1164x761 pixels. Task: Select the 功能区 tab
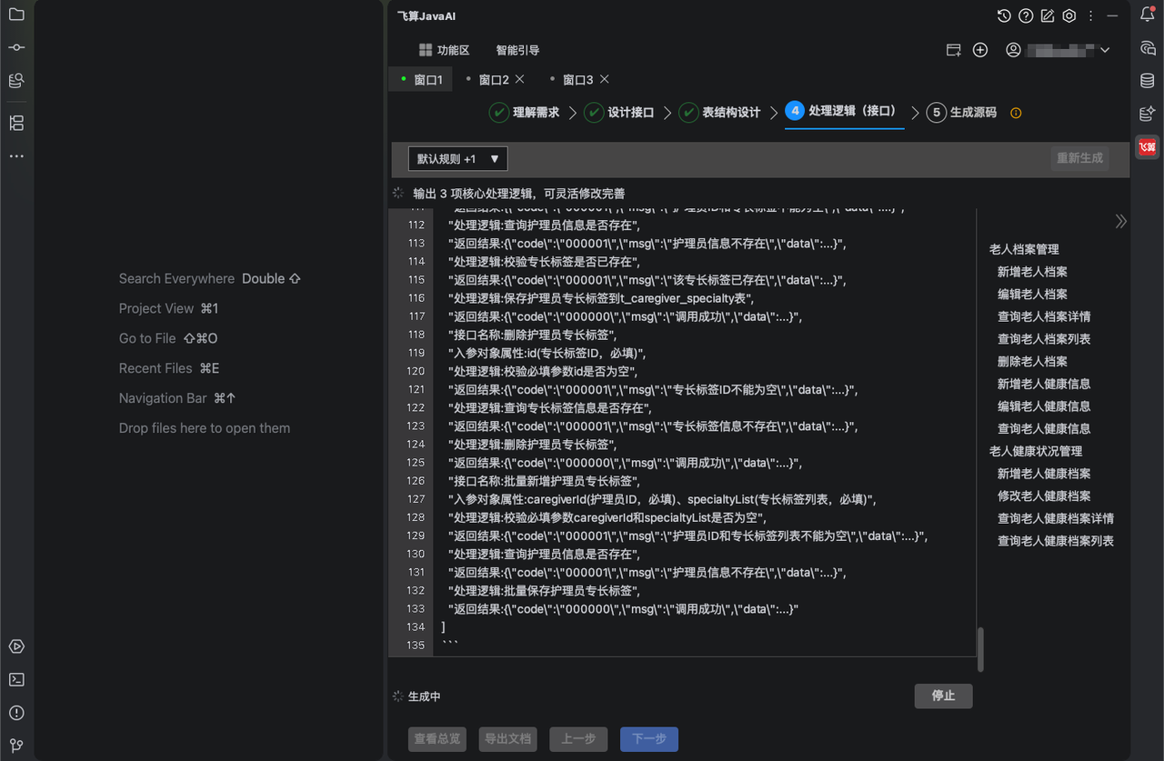[444, 50]
